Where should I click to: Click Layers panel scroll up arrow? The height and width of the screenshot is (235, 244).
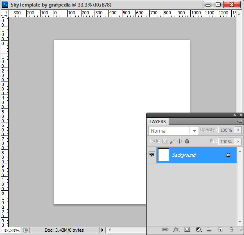coord(240,151)
